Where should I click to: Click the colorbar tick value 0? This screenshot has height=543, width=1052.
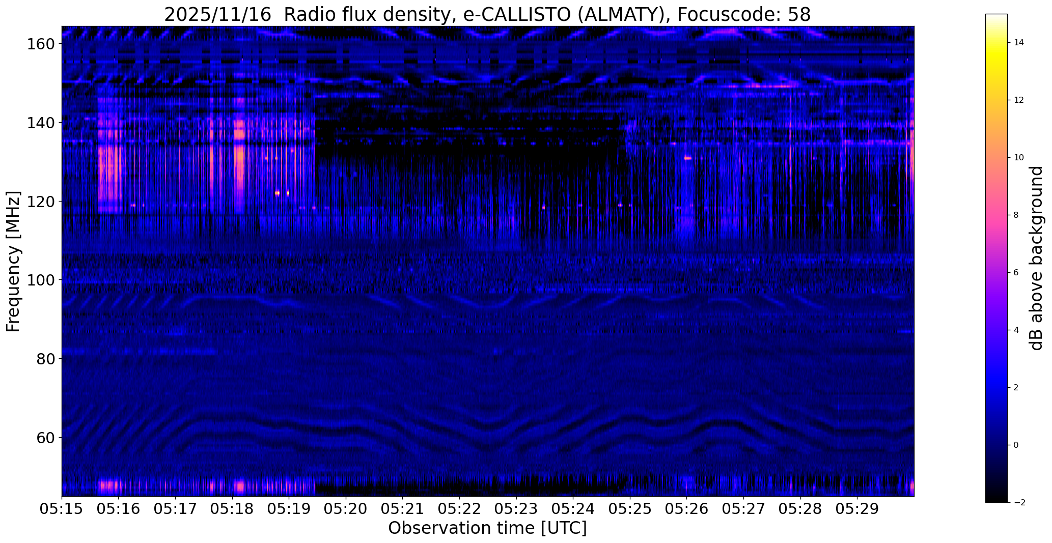(1016, 445)
